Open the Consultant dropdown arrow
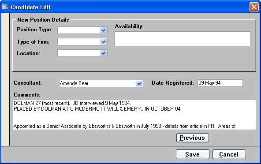261x164 pixels. point(139,83)
